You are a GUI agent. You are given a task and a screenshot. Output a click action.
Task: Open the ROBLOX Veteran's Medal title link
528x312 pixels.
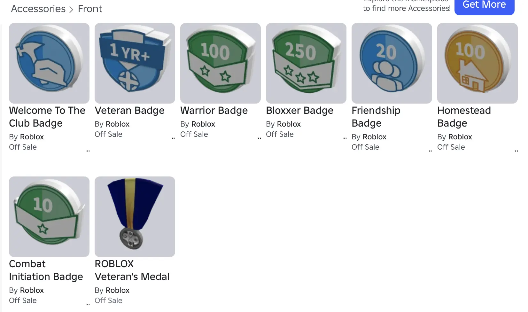pos(132,270)
